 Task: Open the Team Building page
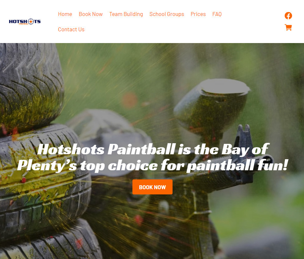pyautogui.click(x=126, y=14)
